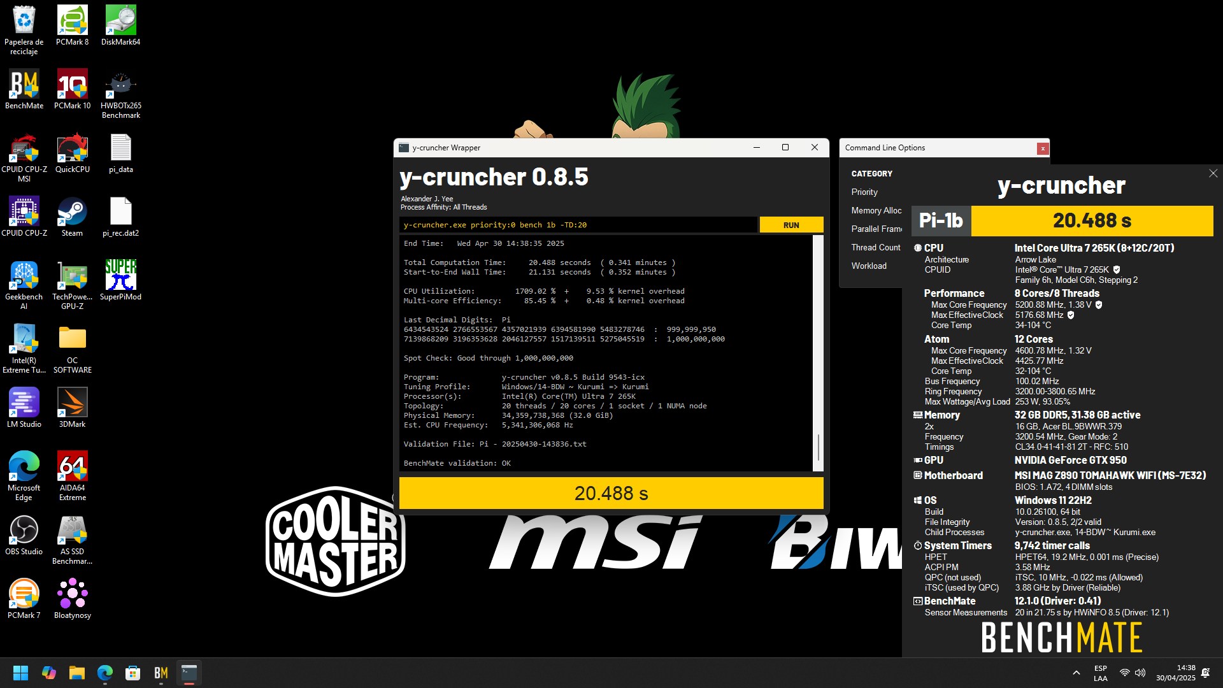Open Microsoft Store from the taskbar
The width and height of the screenshot is (1223, 688).
tap(132, 673)
